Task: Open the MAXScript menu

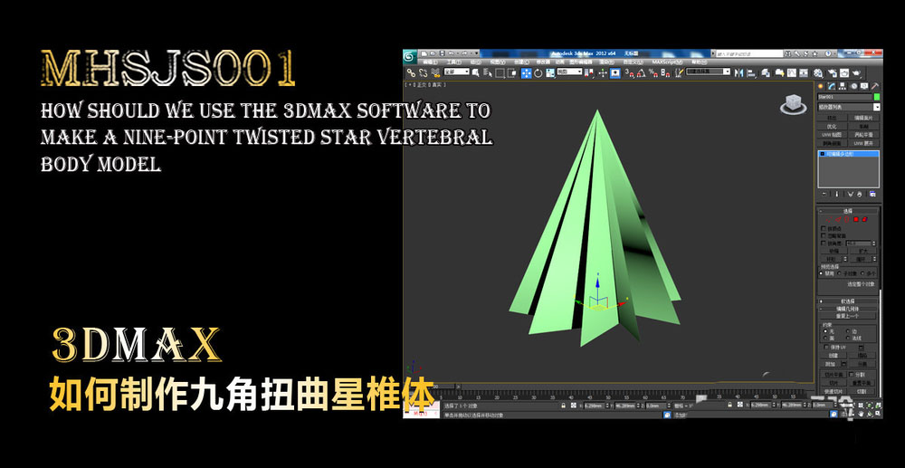Action: (x=667, y=62)
